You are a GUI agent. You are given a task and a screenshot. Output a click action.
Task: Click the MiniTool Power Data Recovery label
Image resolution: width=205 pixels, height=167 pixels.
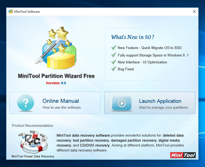tap(33, 156)
